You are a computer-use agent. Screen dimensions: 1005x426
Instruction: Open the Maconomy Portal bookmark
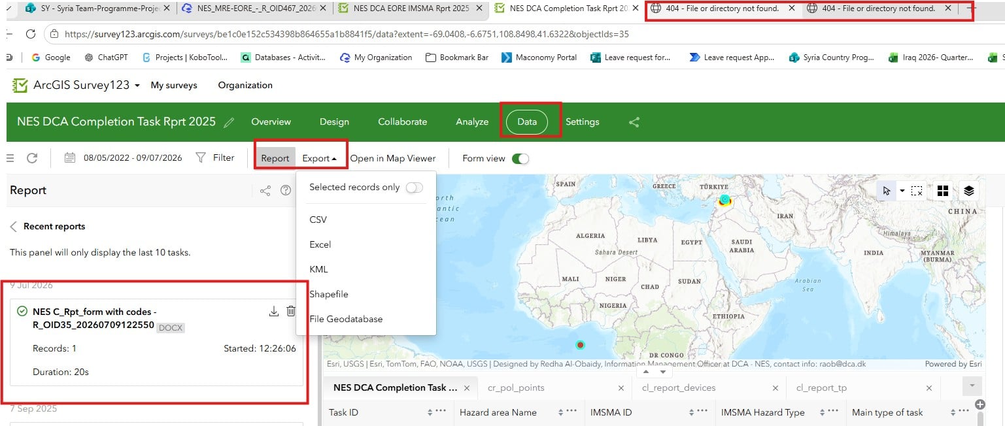539,57
